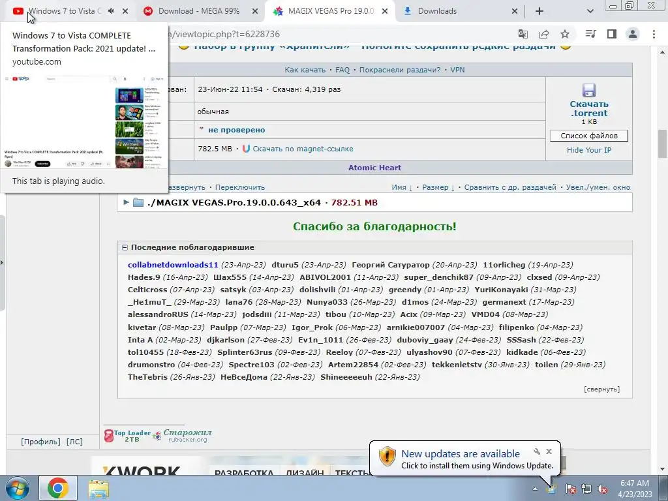668x501 pixels.
Task: Open the tab search dropdown
Action: coord(590,11)
